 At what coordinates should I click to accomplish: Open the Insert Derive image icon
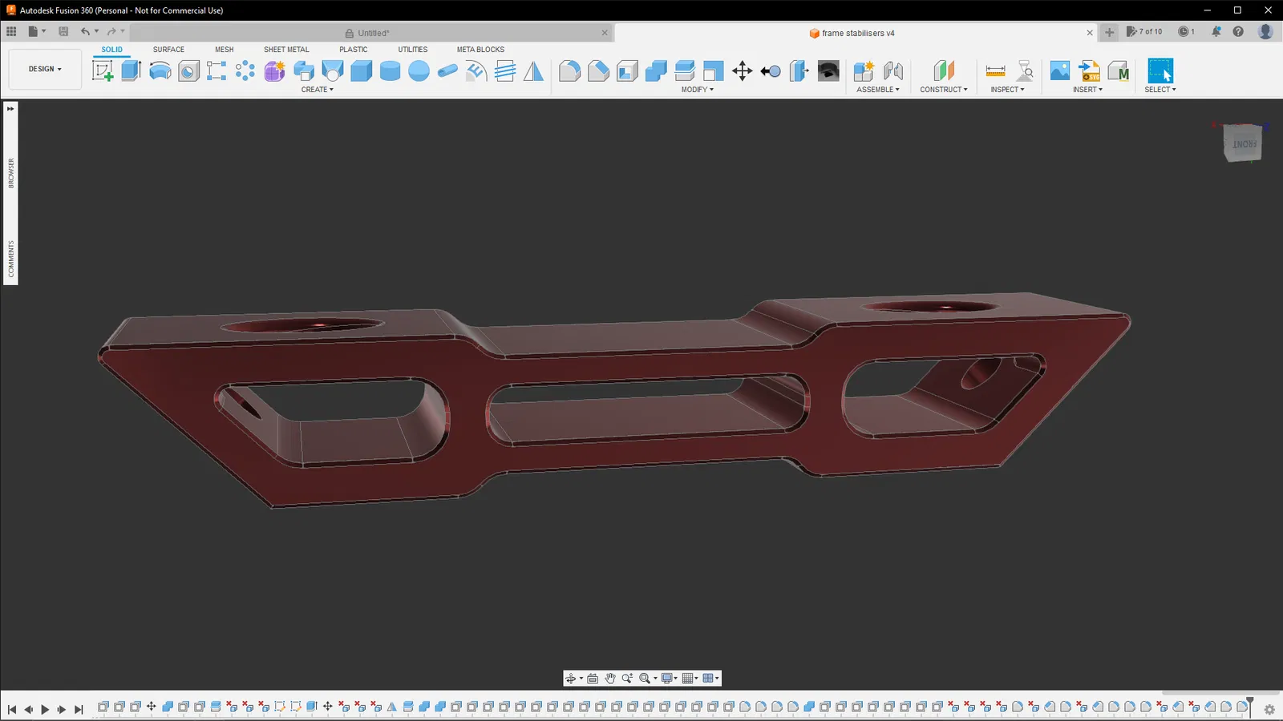click(1059, 70)
